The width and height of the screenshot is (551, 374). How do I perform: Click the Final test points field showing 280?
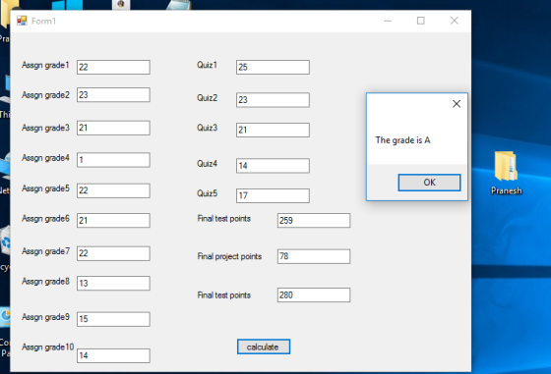314,294
